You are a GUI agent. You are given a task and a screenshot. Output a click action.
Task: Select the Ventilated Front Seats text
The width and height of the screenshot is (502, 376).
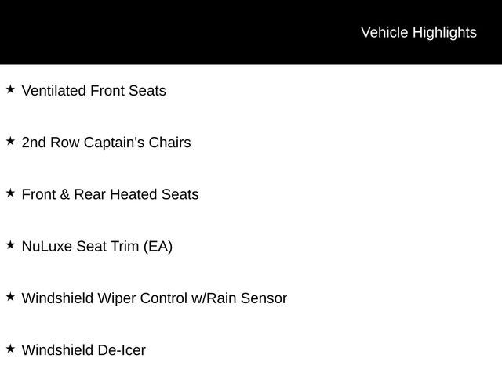point(93,90)
